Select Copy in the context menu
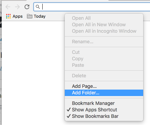The width and height of the screenshot is (150, 125). (x=104, y=59)
